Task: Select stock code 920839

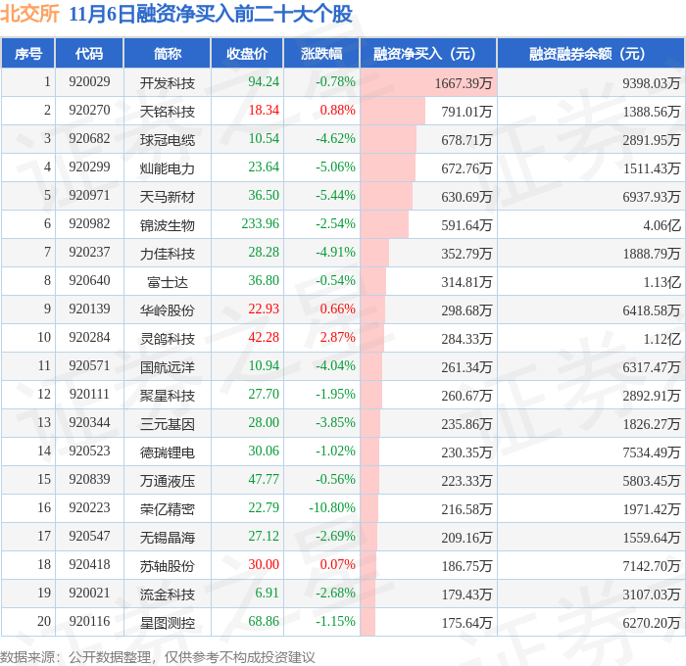Action: [x=89, y=480]
